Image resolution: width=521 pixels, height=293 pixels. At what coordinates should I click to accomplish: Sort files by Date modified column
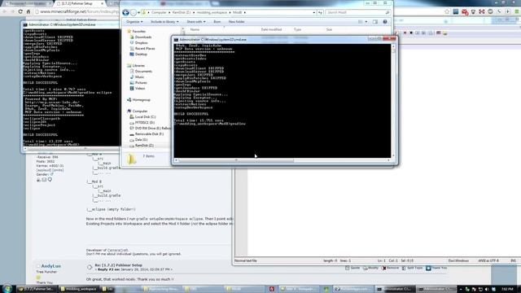coord(271,29)
